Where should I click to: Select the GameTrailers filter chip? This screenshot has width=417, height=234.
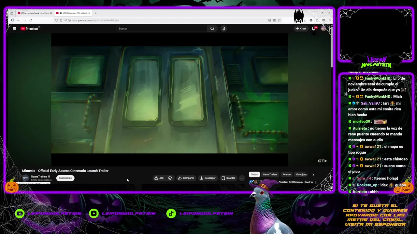pyautogui.click(x=270, y=175)
